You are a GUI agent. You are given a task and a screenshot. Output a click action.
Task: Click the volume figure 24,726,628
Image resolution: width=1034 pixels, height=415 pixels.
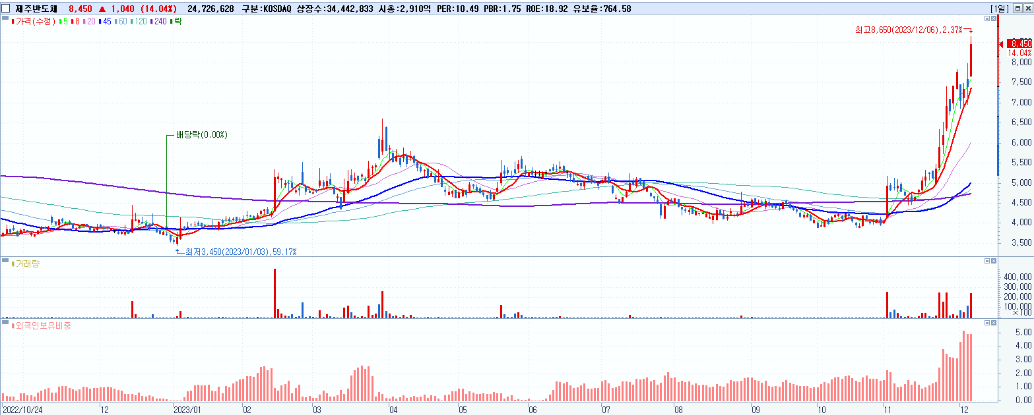pyautogui.click(x=211, y=9)
